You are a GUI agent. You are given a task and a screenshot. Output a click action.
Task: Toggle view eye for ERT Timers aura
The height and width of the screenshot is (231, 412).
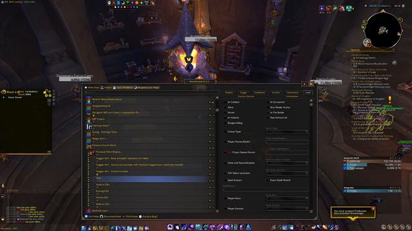tap(210, 122)
